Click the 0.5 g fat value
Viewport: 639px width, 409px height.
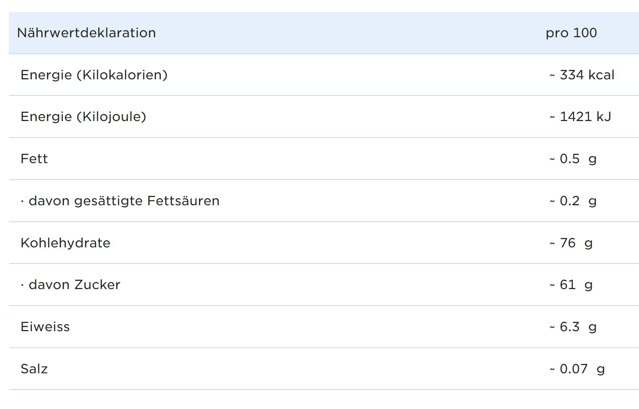pyautogui.click(x=578, y=159)
